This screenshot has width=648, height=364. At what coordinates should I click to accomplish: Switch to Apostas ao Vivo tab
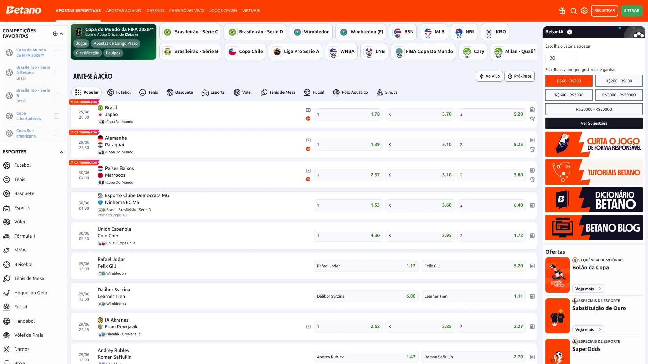click(124, 11)
